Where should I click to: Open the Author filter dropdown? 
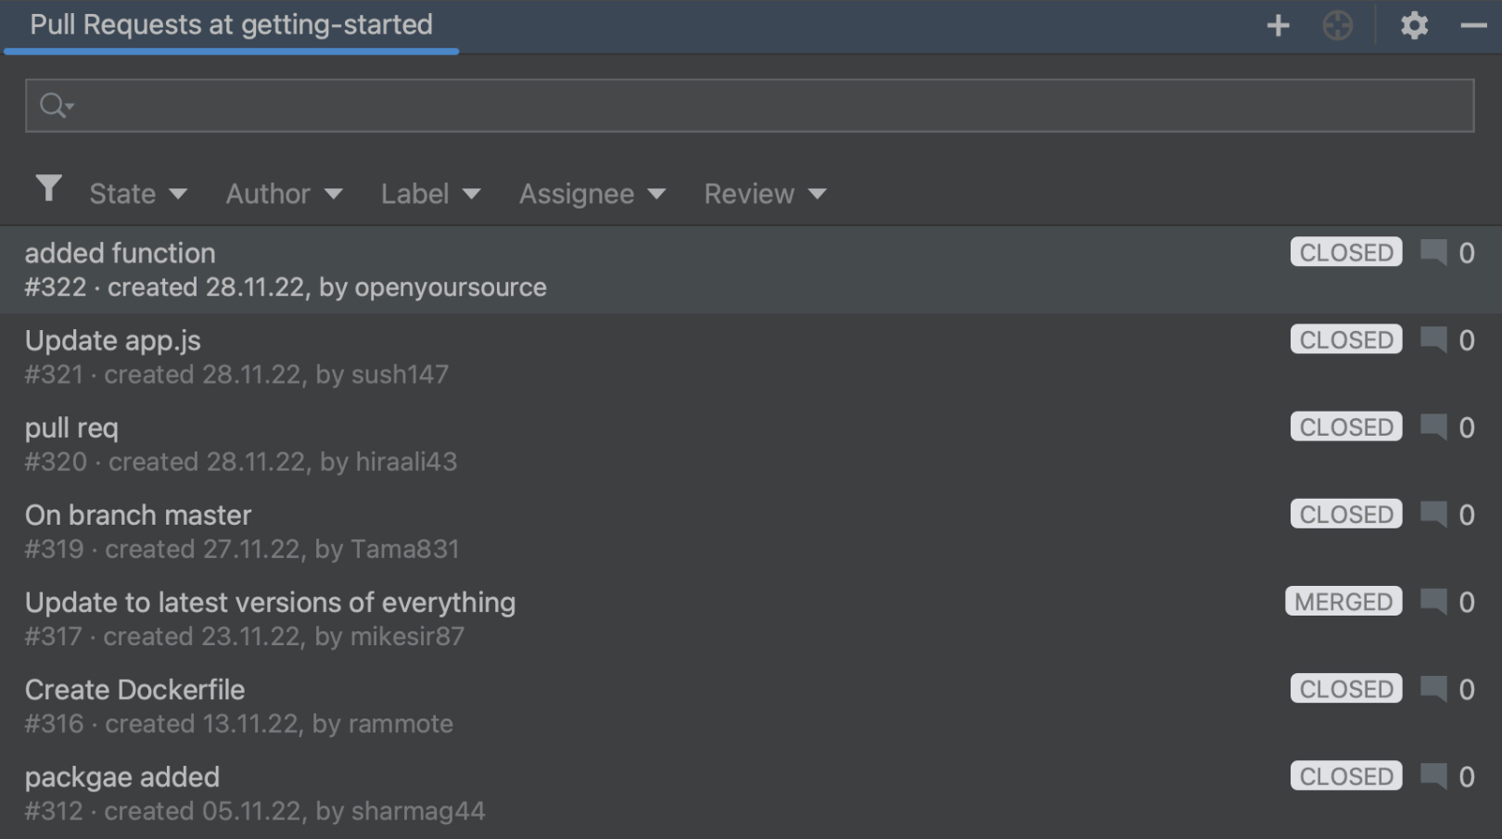click(x=283, y=194)
